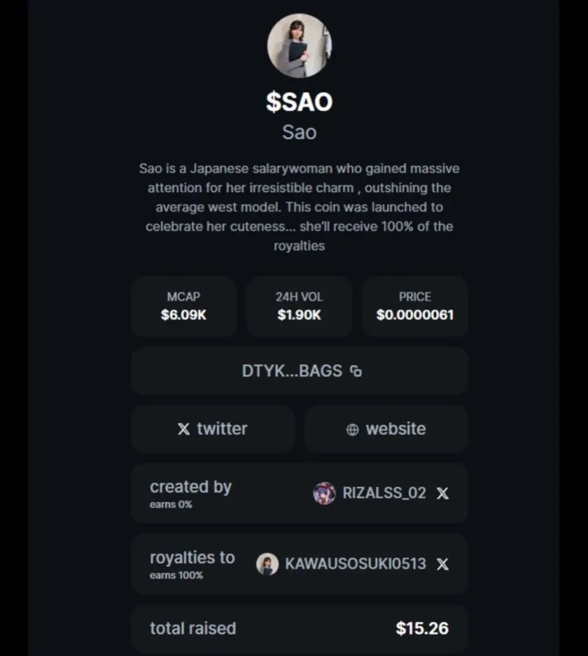Open KAWAUSOSUKI0513 avatar image
Screen dimensions: 588x656
(267, 564)
